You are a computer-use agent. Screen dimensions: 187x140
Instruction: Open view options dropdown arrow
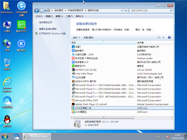(163, 37)
